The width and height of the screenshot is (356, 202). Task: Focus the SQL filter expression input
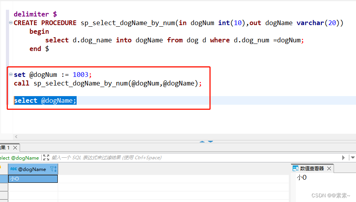195,158
